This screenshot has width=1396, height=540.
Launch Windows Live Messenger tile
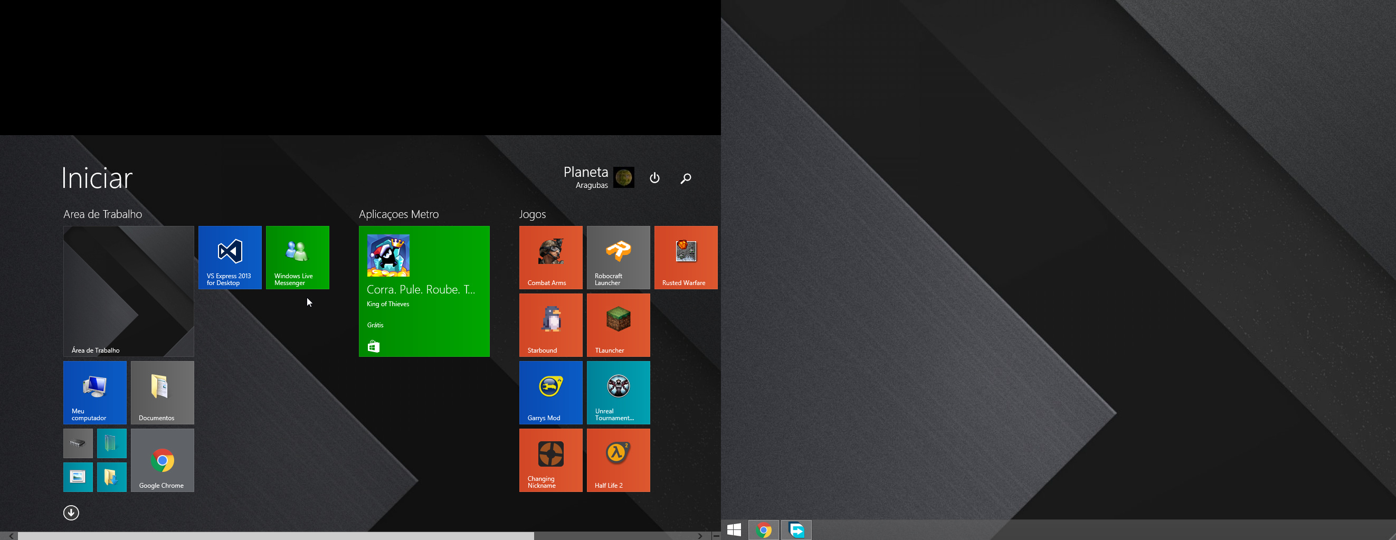pyautogui.click(x=298, y=258)
